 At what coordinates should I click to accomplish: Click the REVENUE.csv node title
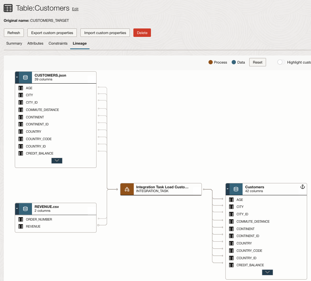pos(47,207)
